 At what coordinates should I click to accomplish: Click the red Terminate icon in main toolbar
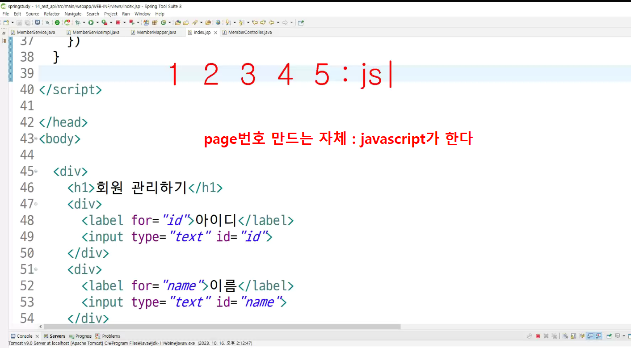click(x=118, y=22)
